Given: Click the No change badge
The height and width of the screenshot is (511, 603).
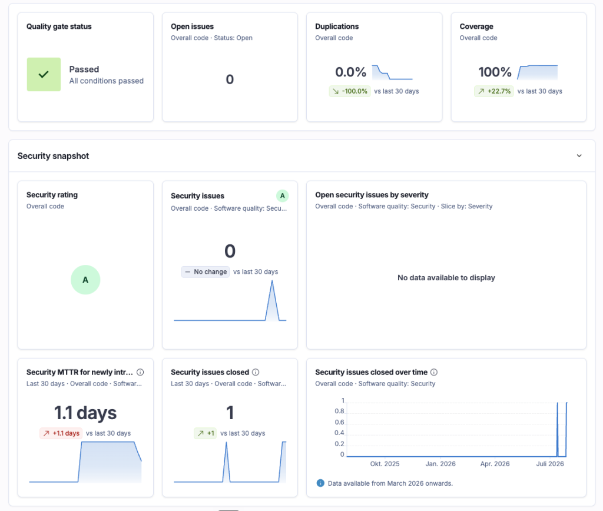Looking at the screenshot, I should 206,272.
